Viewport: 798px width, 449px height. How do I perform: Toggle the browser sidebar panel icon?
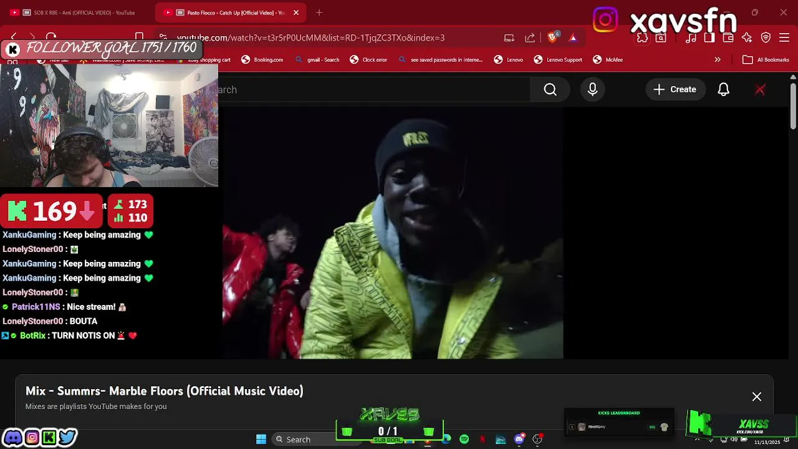tap(709, 38)
